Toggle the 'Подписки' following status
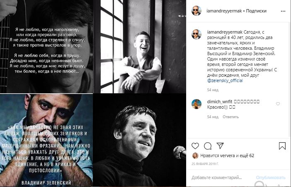The image size is (291, 187). tap(256, 11)
